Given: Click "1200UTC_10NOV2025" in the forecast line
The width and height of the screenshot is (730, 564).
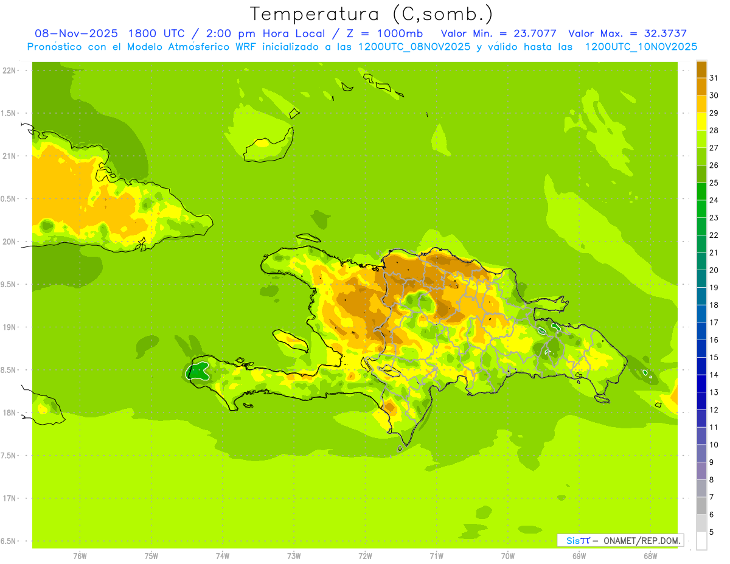Looking at the screenshot, I should pos(641,47).
